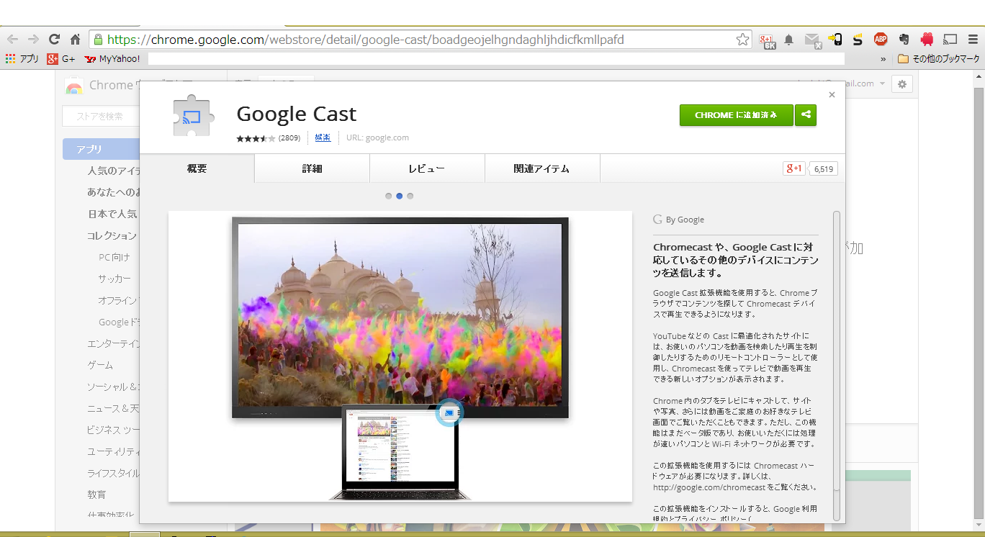Open the Google Cast toolbar extension
This screenshot has width=985, height=537.
[950, 40]
